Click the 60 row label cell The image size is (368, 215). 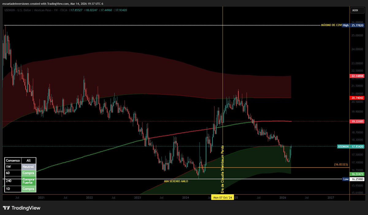(x=13, y=173)
